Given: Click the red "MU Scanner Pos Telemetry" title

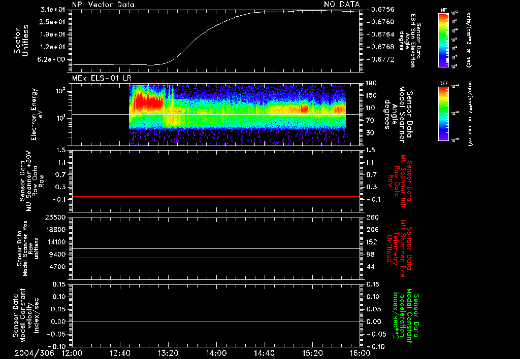Looking at the screenshot, I should coord(399,248).
